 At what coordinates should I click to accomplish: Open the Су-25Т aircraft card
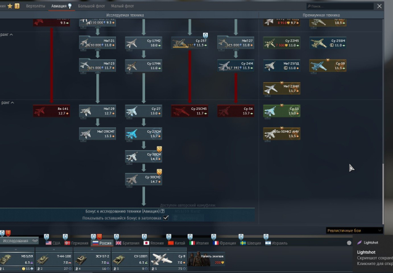(x=189, y=43)
